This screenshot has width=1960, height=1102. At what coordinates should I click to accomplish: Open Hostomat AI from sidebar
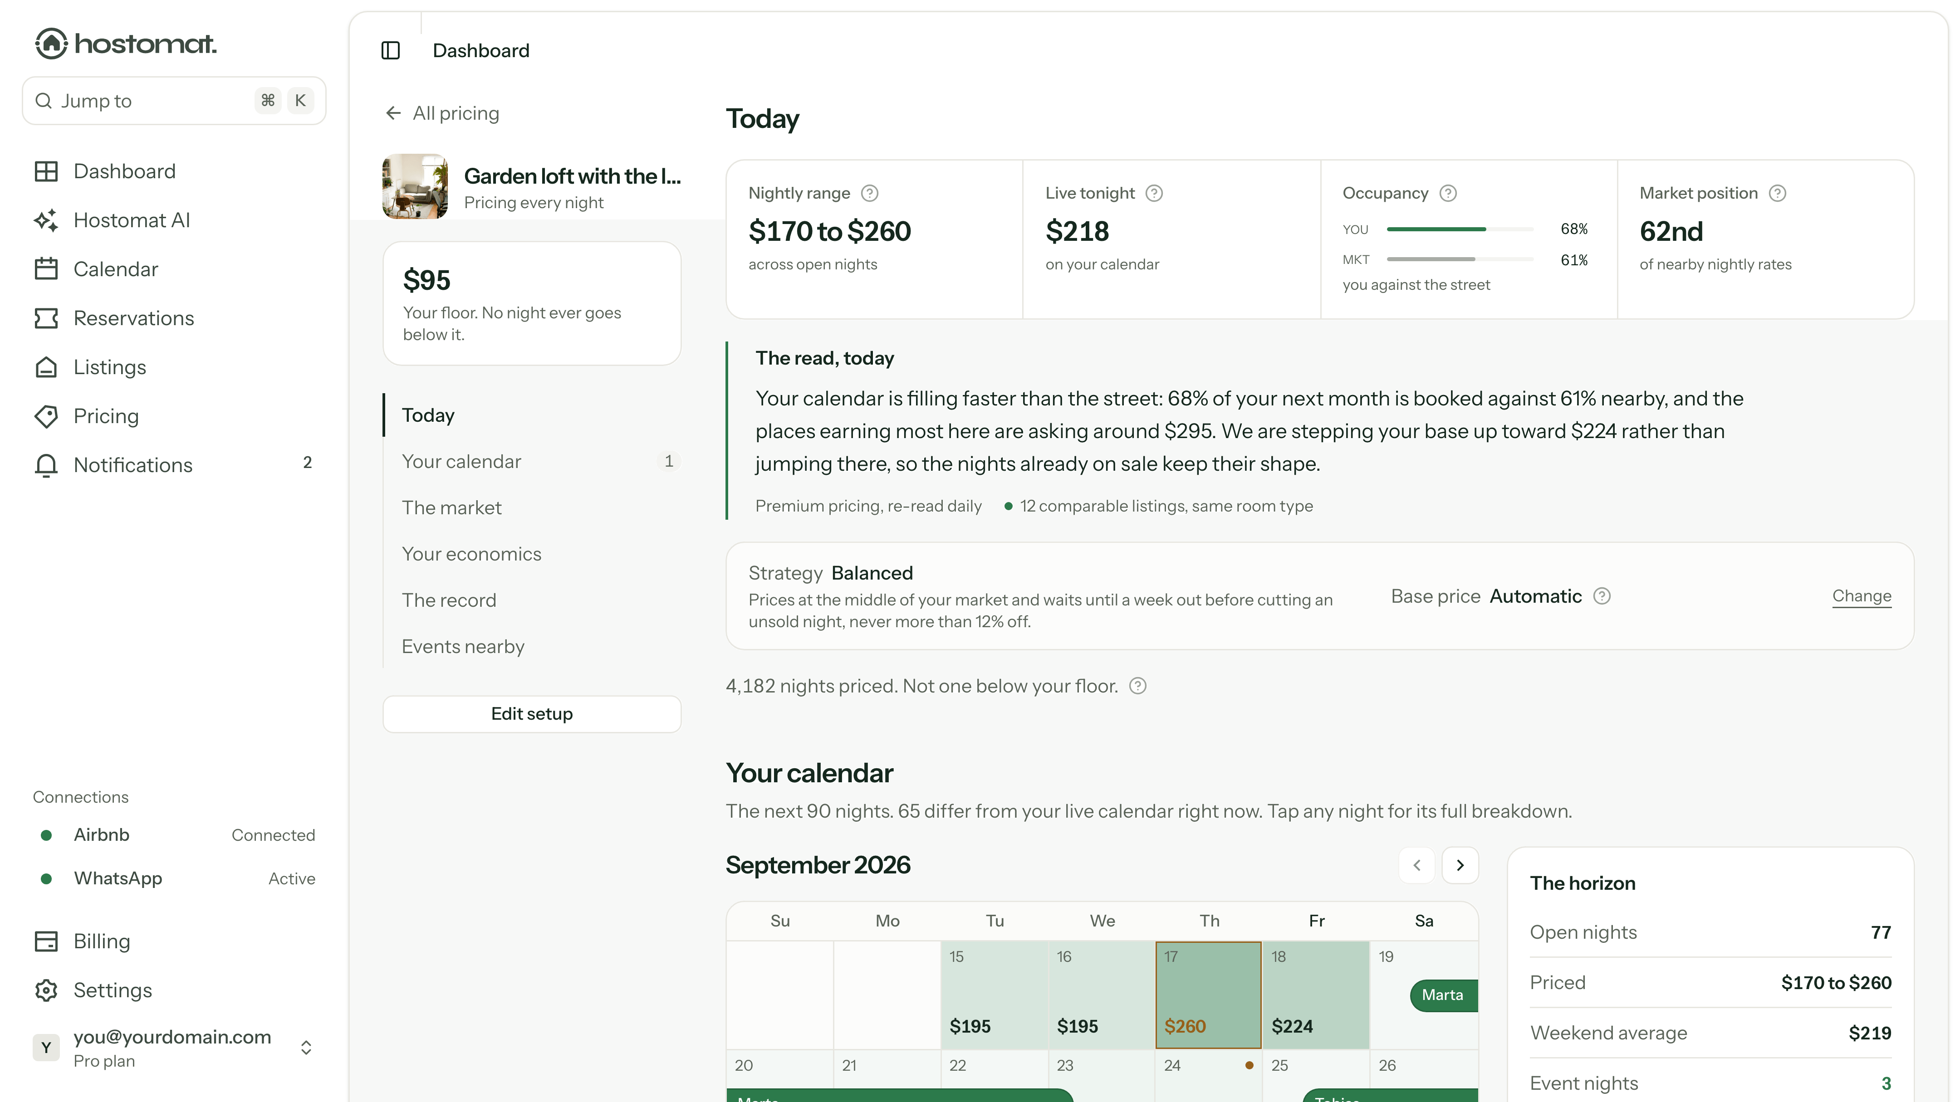(x=173, y=220)
